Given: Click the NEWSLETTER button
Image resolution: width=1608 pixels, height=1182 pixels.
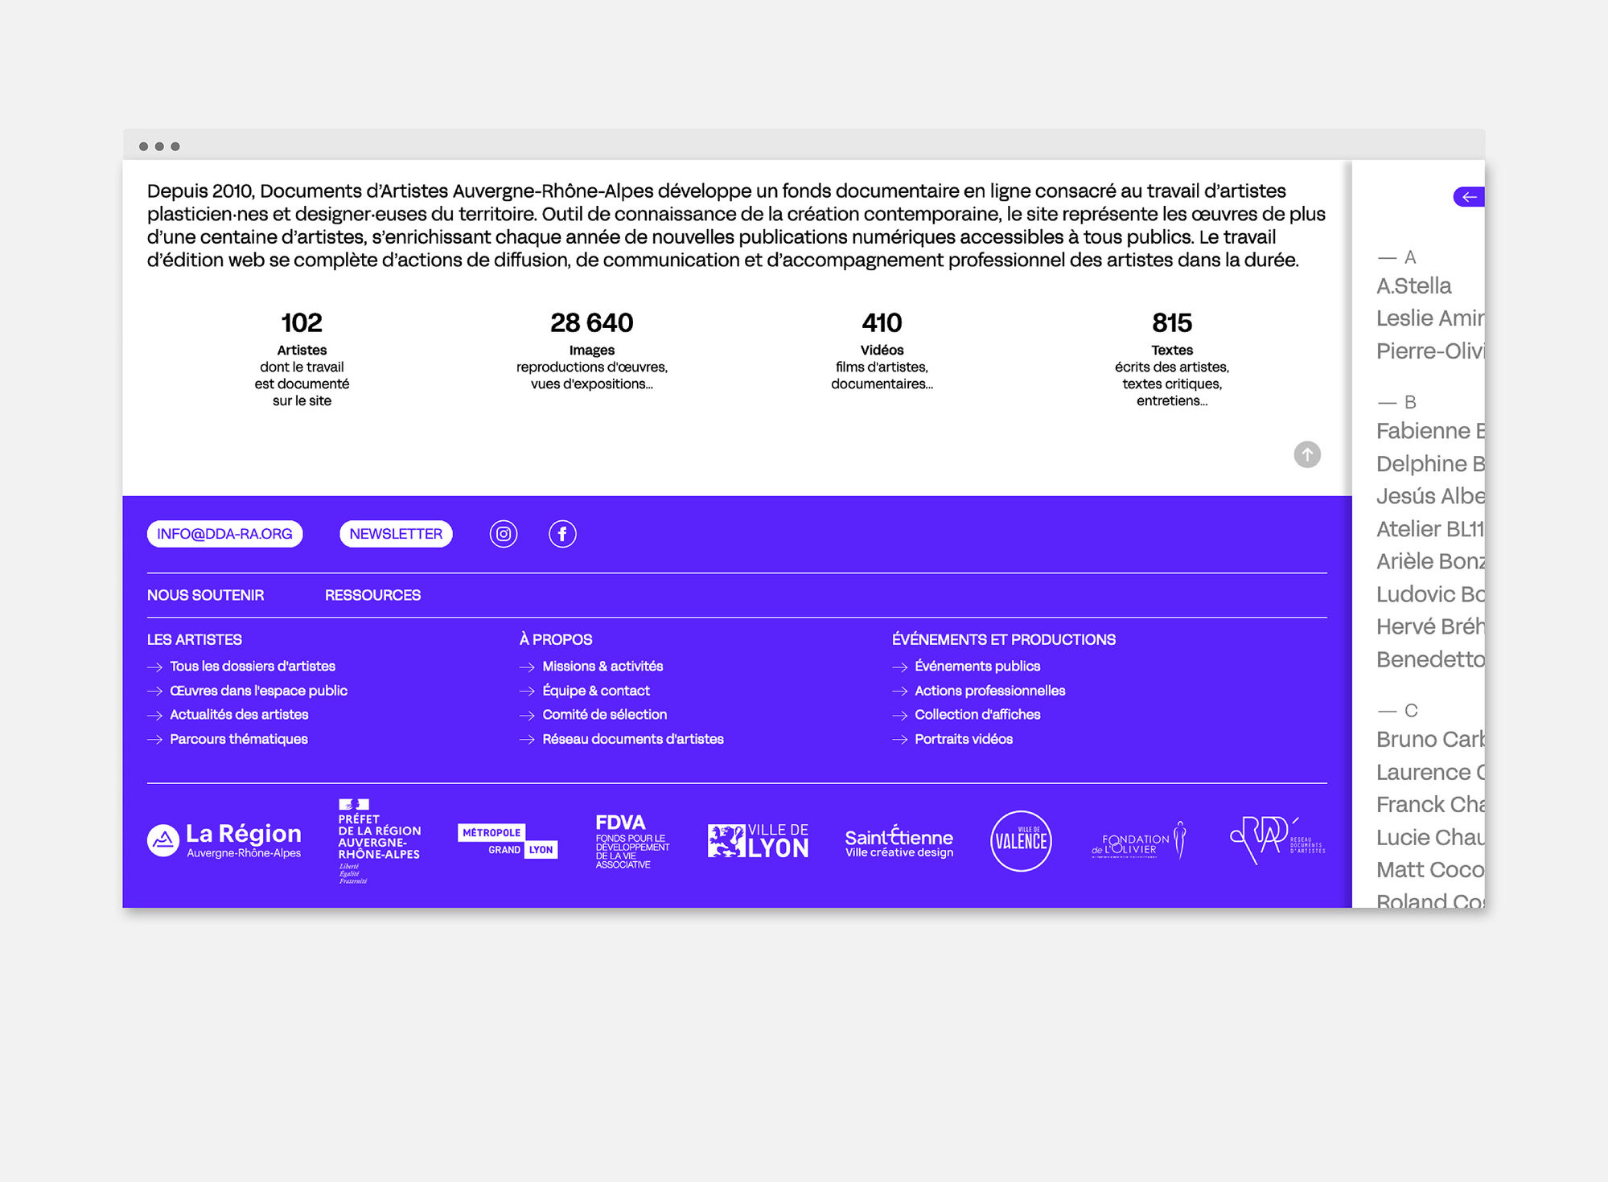Looking at the screenshot, I should (395, 533).
